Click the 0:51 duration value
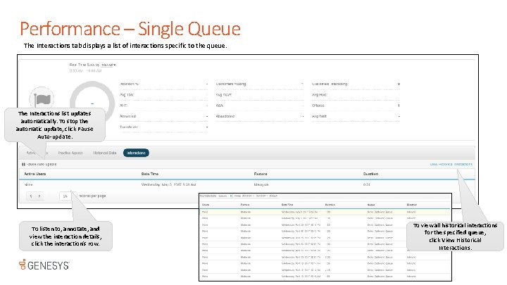Image resolution: width=507 pixels, height=285 pixels. tap(366, 185)
